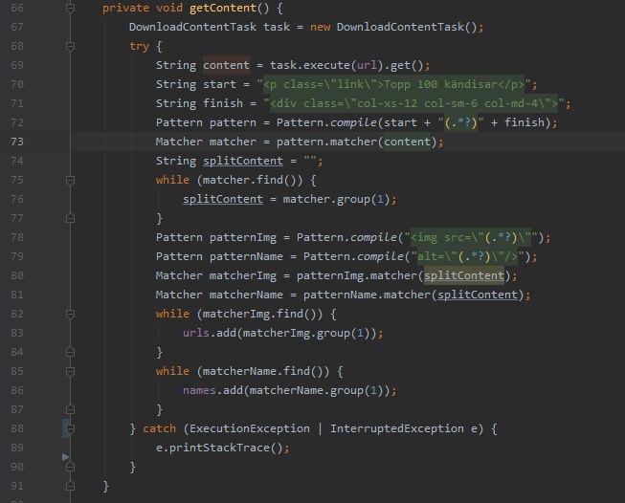Click the fold end marker on line 84
Viewport: 625px width, 503px height.
[x=70, y=352]
